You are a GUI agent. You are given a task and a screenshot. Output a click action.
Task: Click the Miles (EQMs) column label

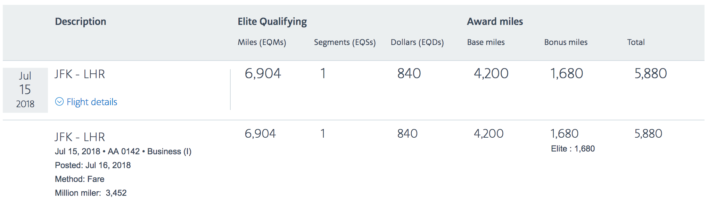coord(262,42)
